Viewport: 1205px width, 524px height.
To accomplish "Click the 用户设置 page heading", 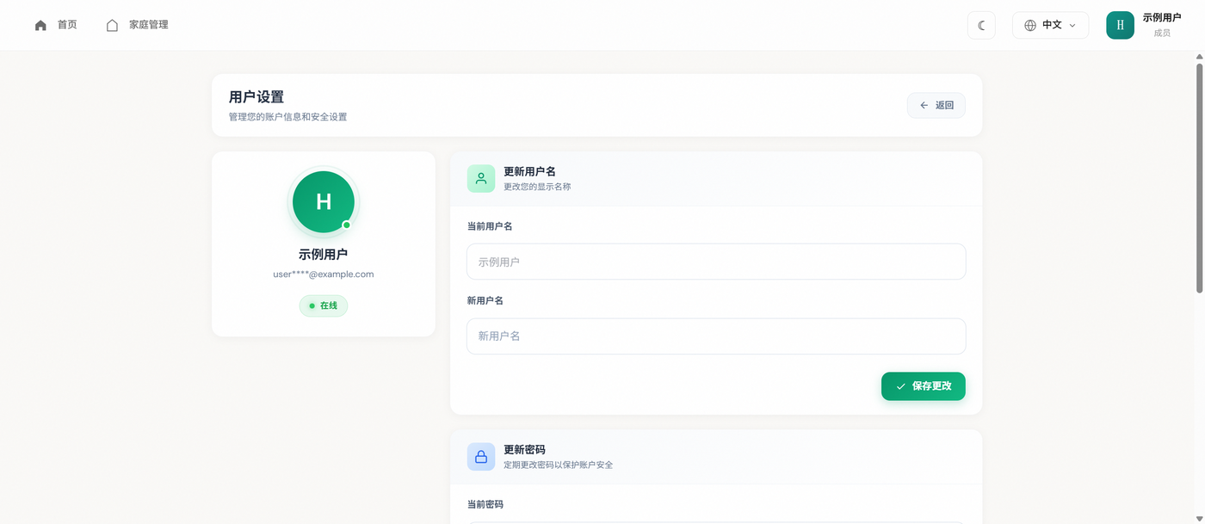I will point(256,97).
